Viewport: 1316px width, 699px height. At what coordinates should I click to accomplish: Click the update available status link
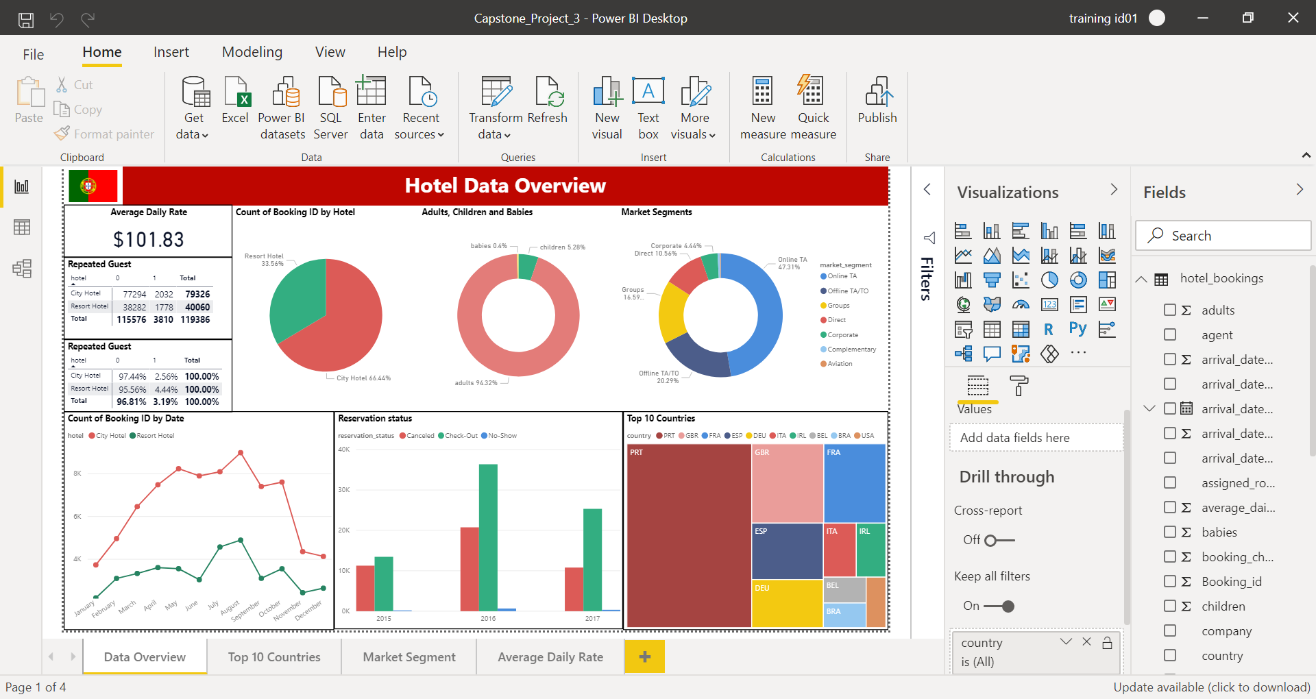tap(1211, 687)
